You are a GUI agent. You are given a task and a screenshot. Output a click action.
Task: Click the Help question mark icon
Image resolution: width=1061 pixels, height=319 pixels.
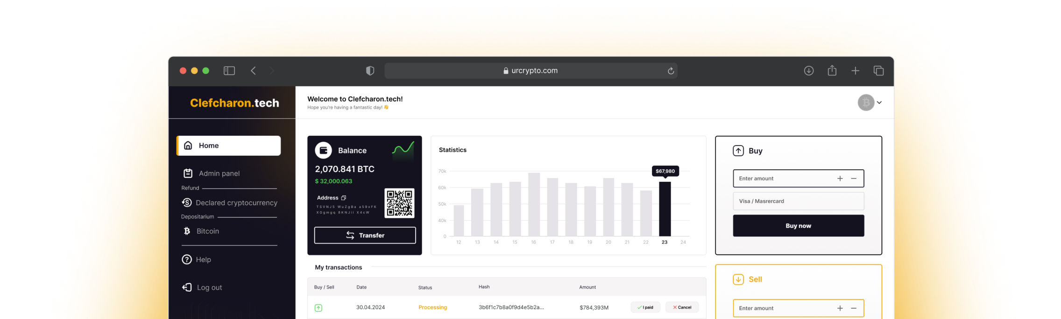coord(187,259)
